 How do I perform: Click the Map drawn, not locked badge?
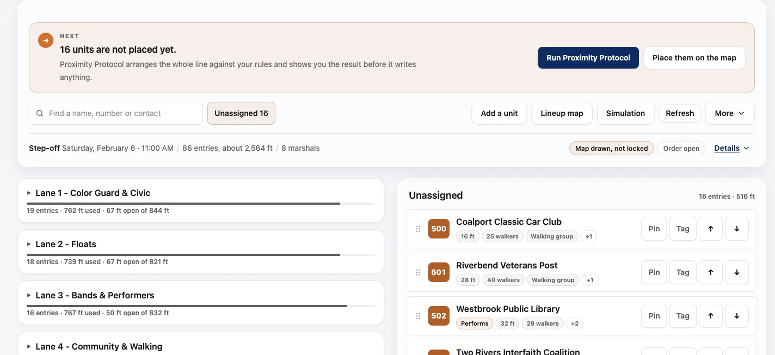click(x=611, y=148)
